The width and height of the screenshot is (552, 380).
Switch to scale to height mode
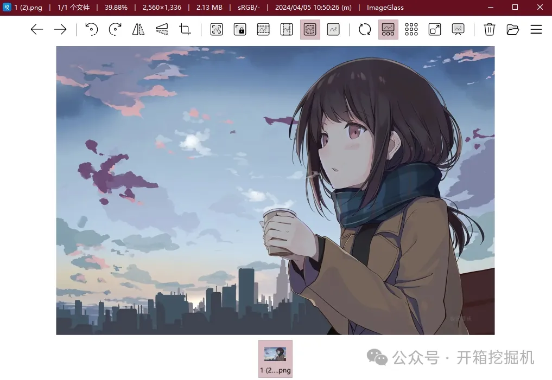(287, 30)
